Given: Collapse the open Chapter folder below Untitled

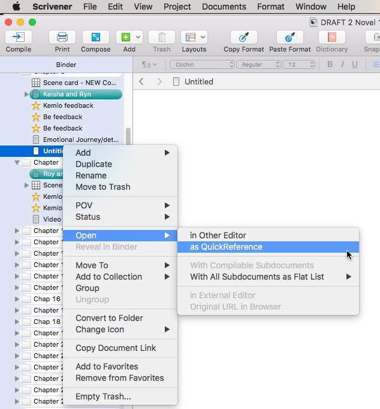Looking at the screenshot, I should tap(17, 162).
